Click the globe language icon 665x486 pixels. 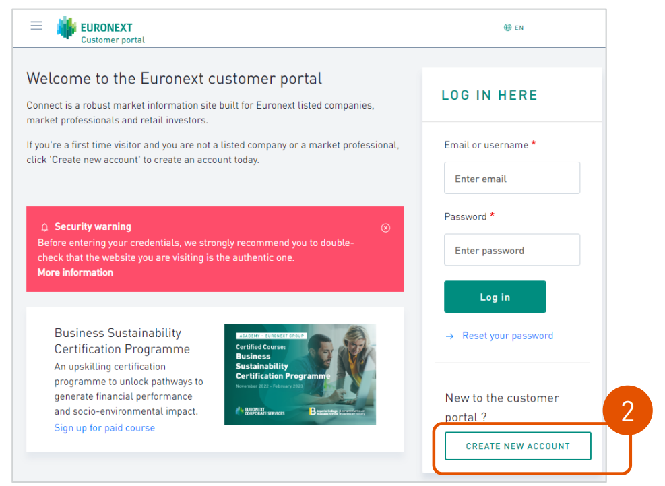(x=507, y=28)
